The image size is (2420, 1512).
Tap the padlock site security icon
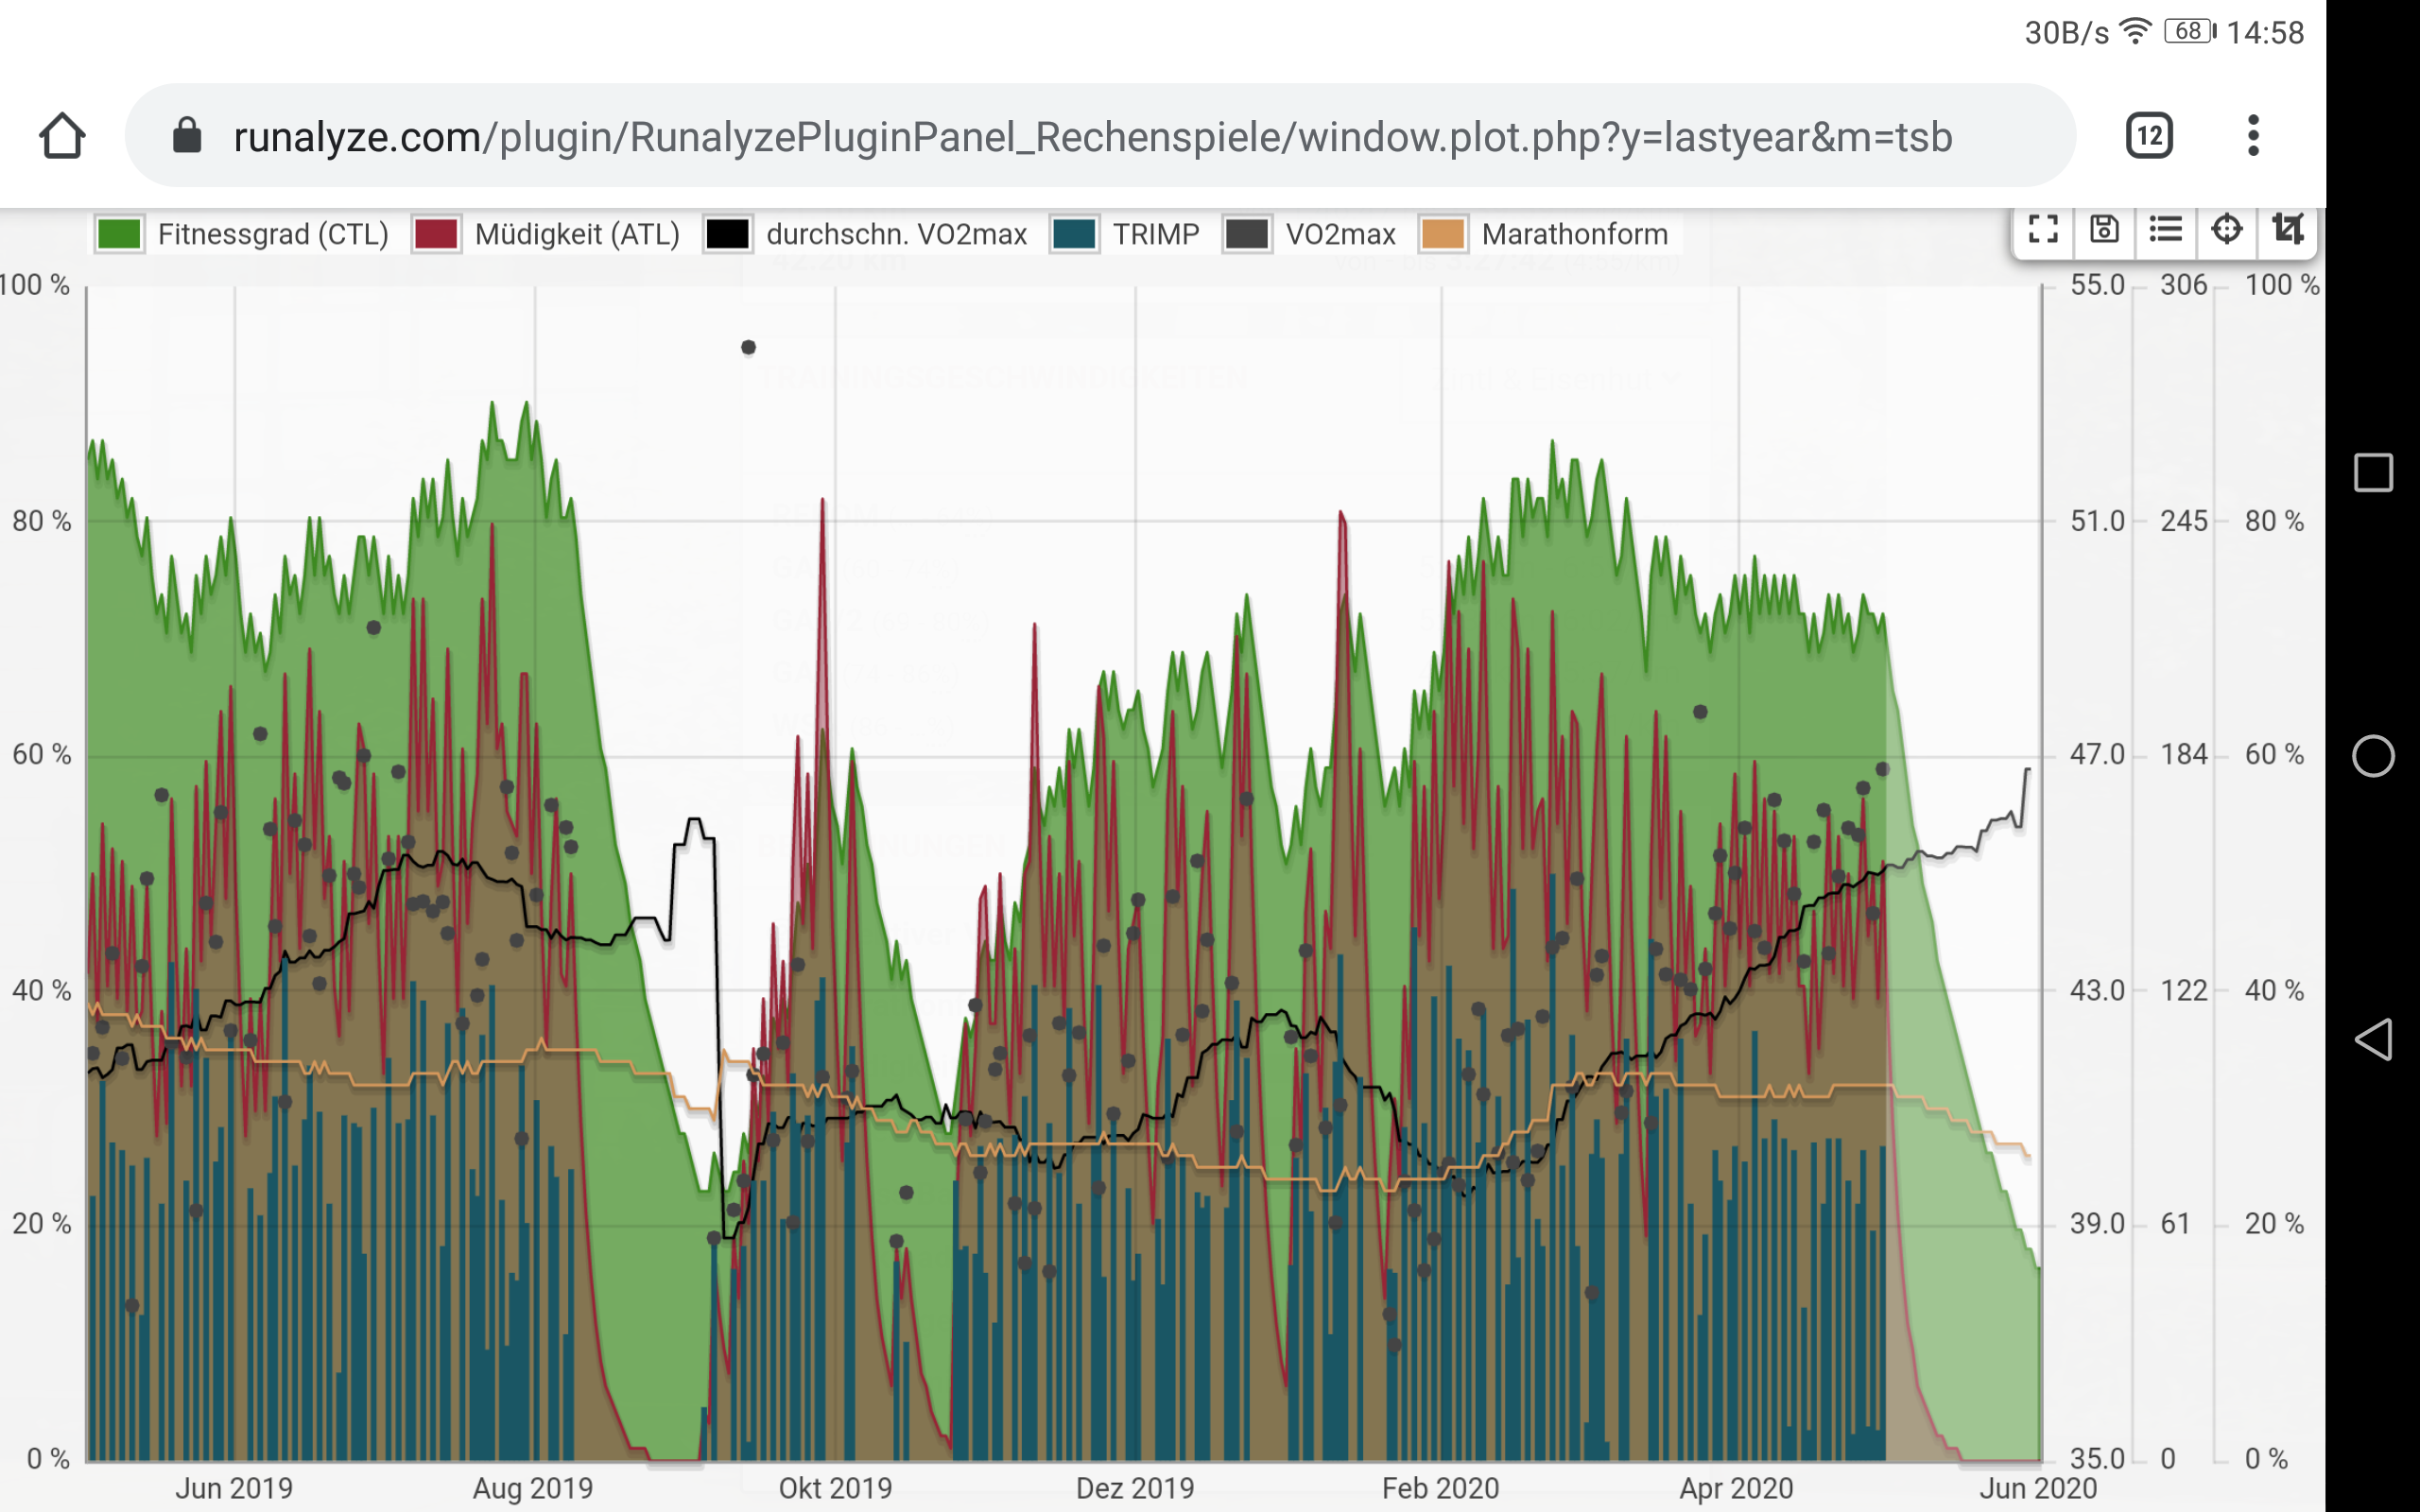click(187, 136)
